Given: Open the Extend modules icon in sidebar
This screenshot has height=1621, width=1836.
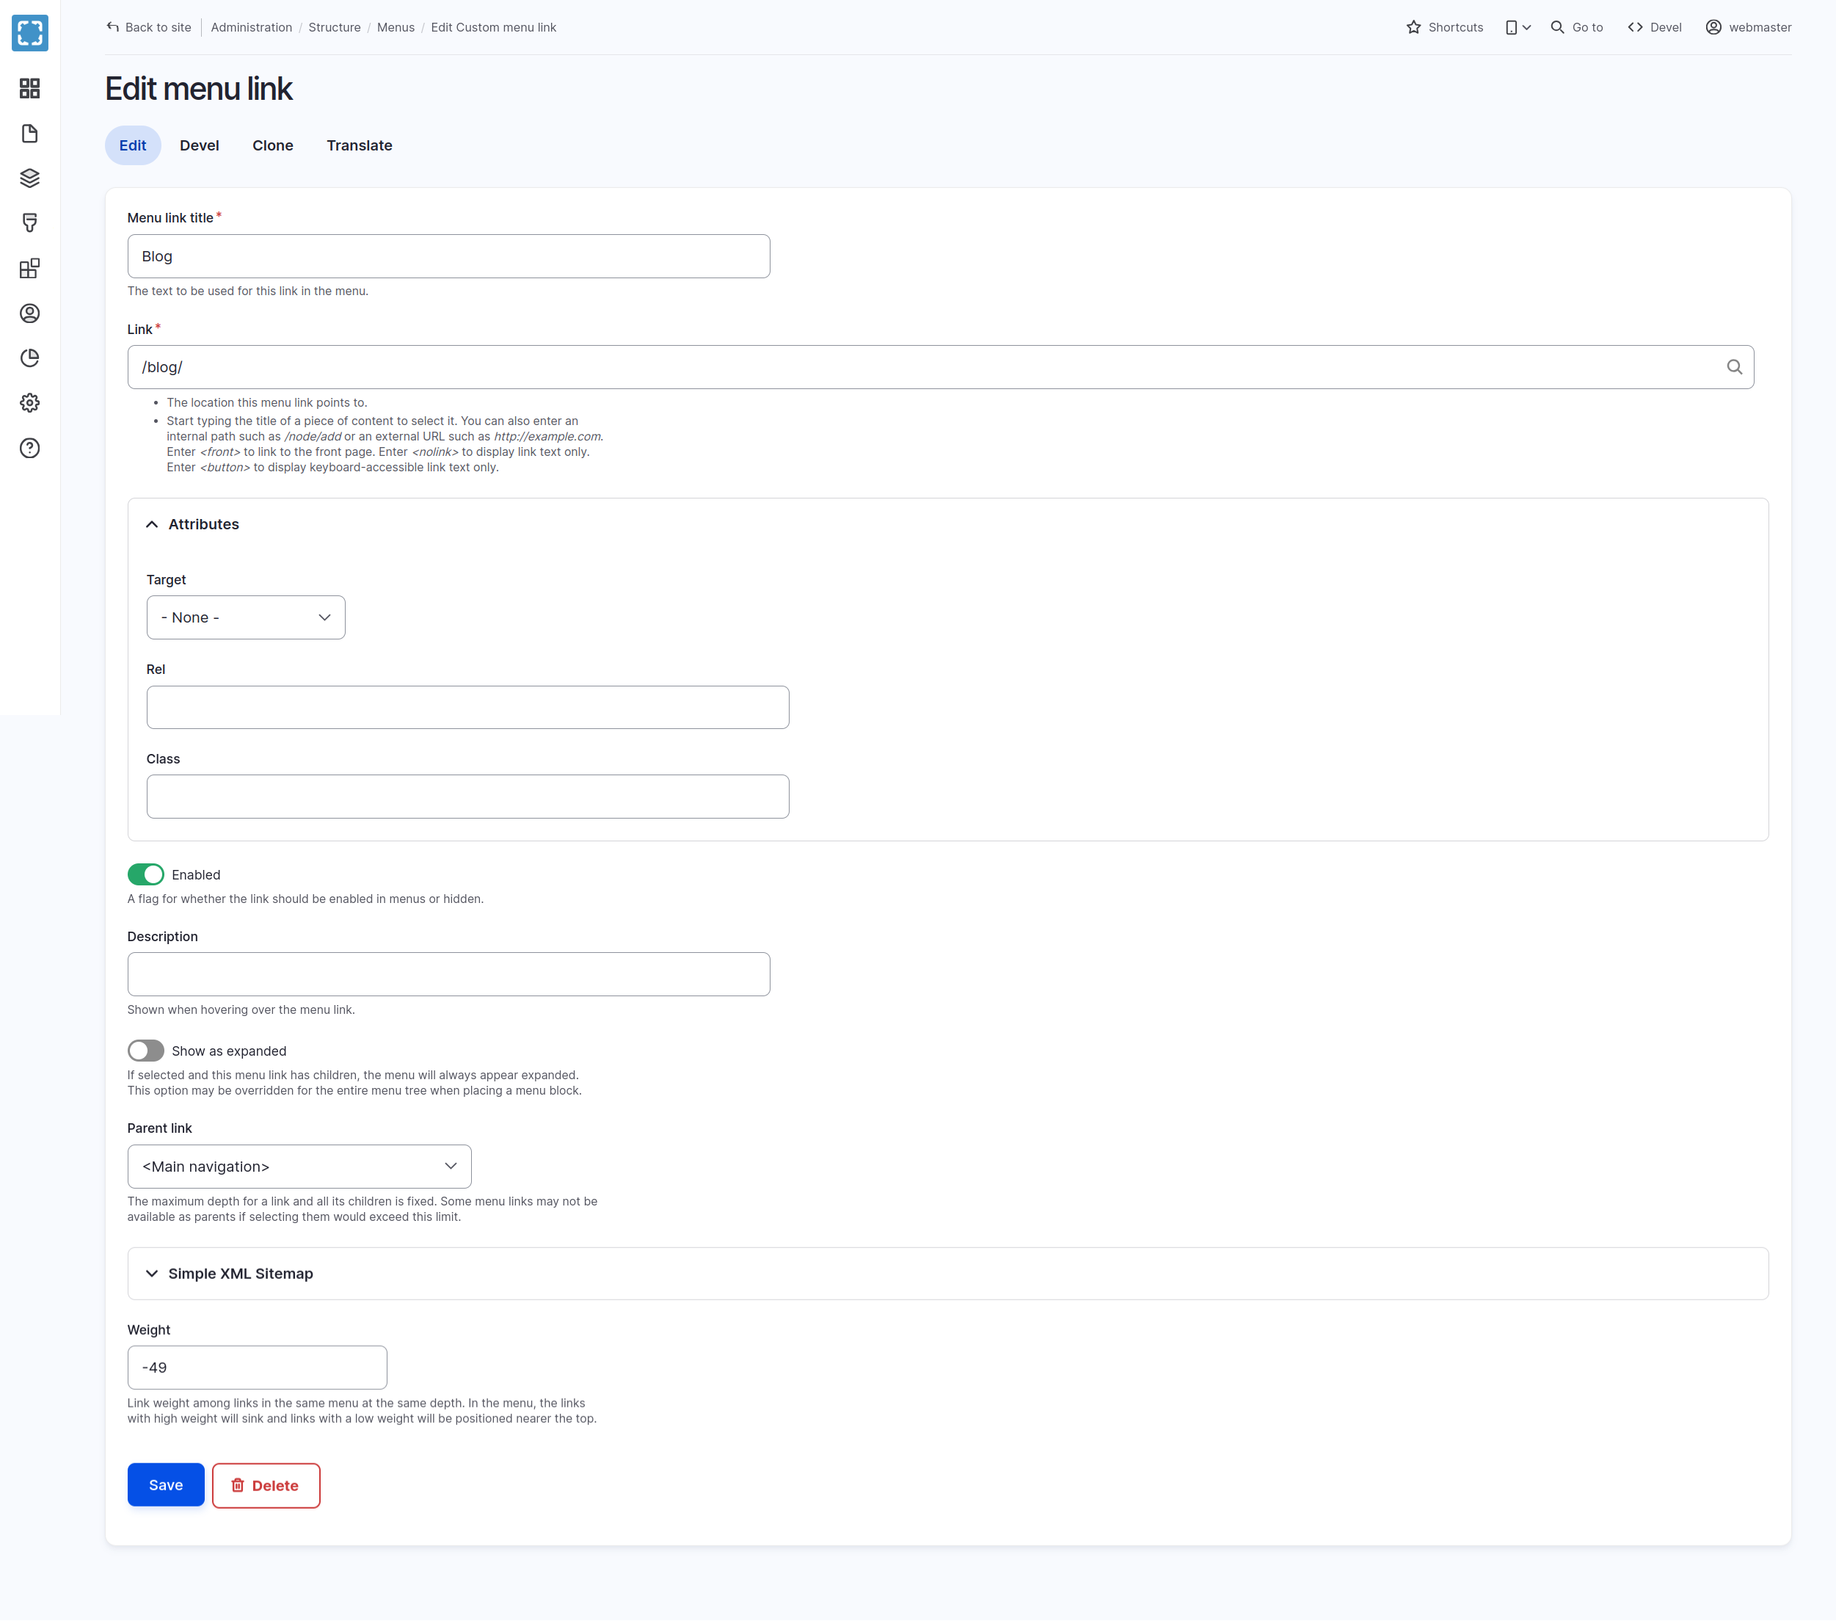Looking at the screenshot, I should coord(29,268).
